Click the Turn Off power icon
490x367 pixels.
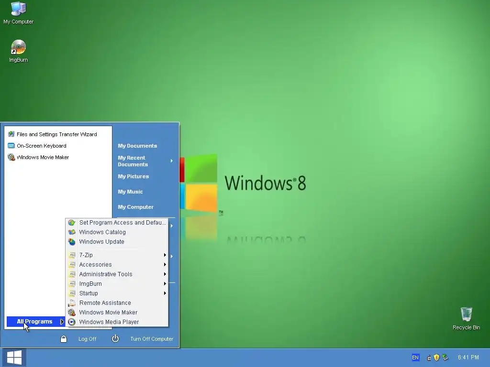pyautogui.click(x=115, y=339)
